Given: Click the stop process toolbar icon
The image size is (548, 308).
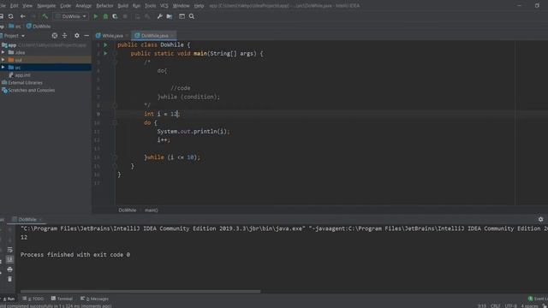Looking at the screenshot, I should pyautogui.click(x=125, y=16).
